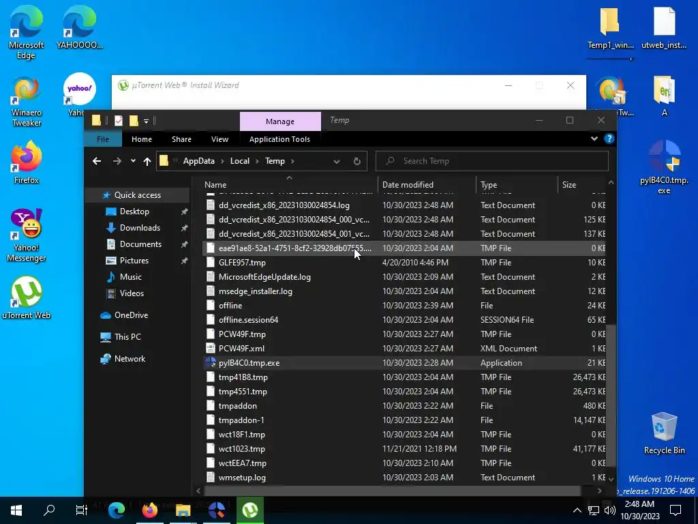Open uTorrent Web desktop shortcut
This screenshot has width=698, height=524.
pos(27,297)
